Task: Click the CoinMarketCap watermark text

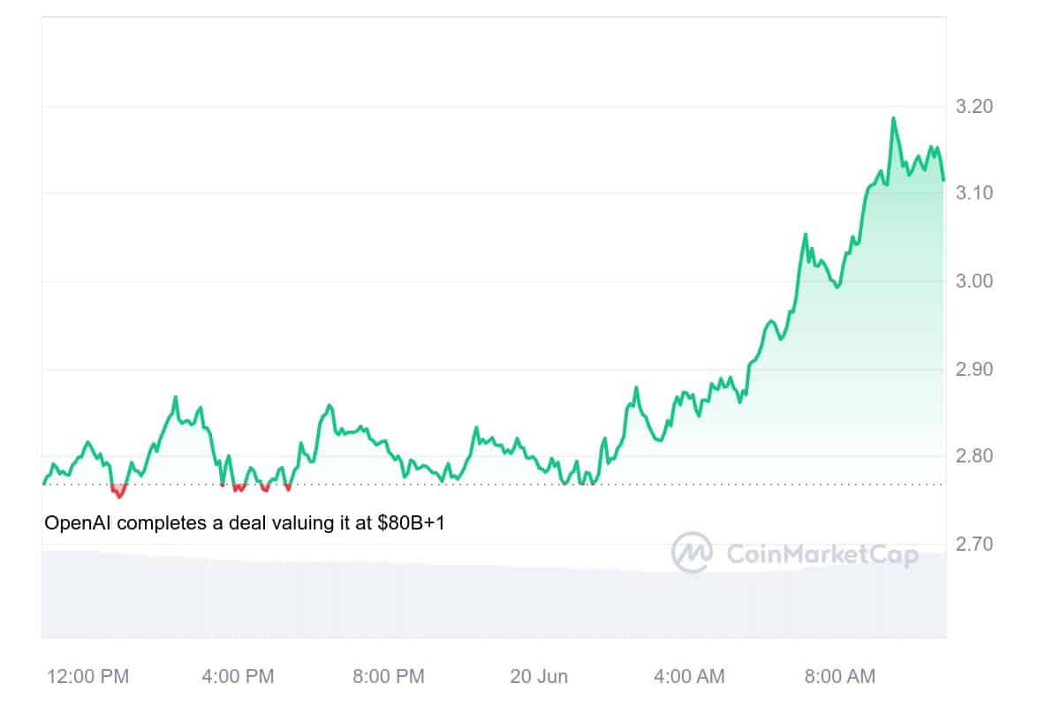Action: tap(821, 554)
